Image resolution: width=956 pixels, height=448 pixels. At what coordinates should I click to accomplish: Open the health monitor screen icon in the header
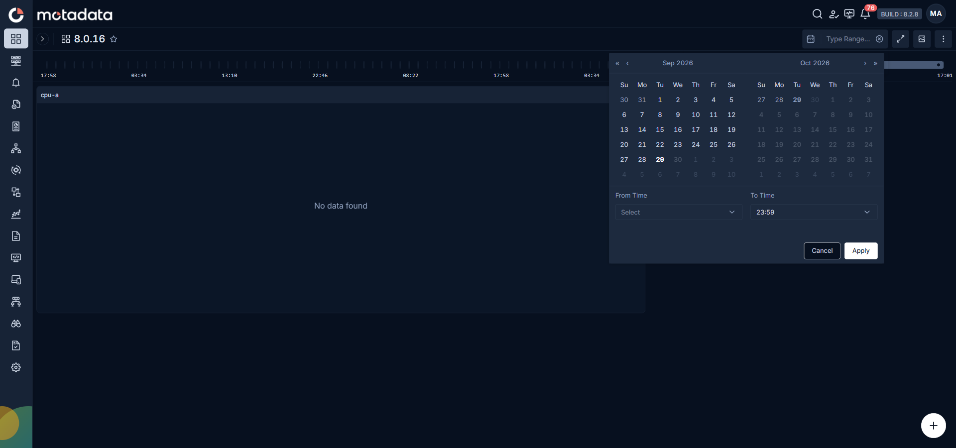(849, 14)
